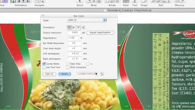The width and height of the screenshot is (195, 110).
Task: Click the fourth Orientation toolbar icon
Action: [x=28, y=1]
